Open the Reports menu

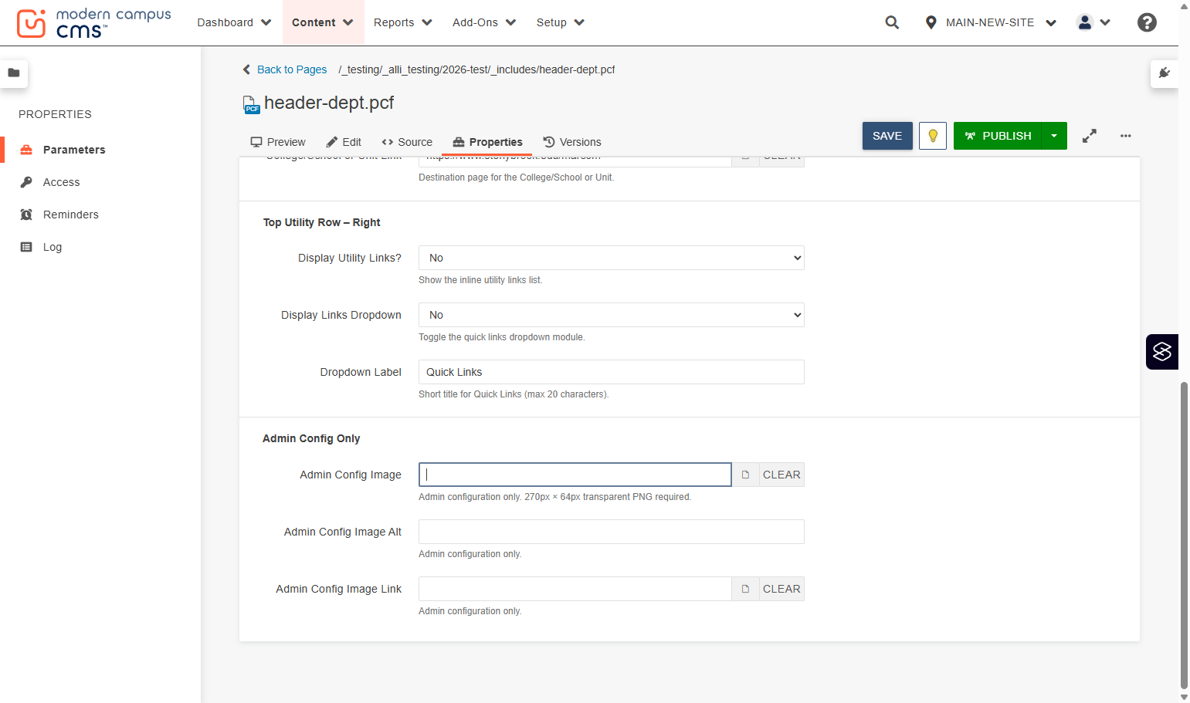point(402,22)
